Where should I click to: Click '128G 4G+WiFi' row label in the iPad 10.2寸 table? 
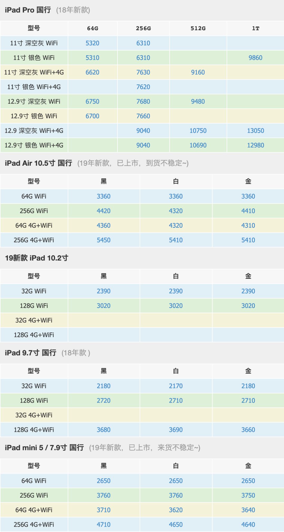(34, 335)
